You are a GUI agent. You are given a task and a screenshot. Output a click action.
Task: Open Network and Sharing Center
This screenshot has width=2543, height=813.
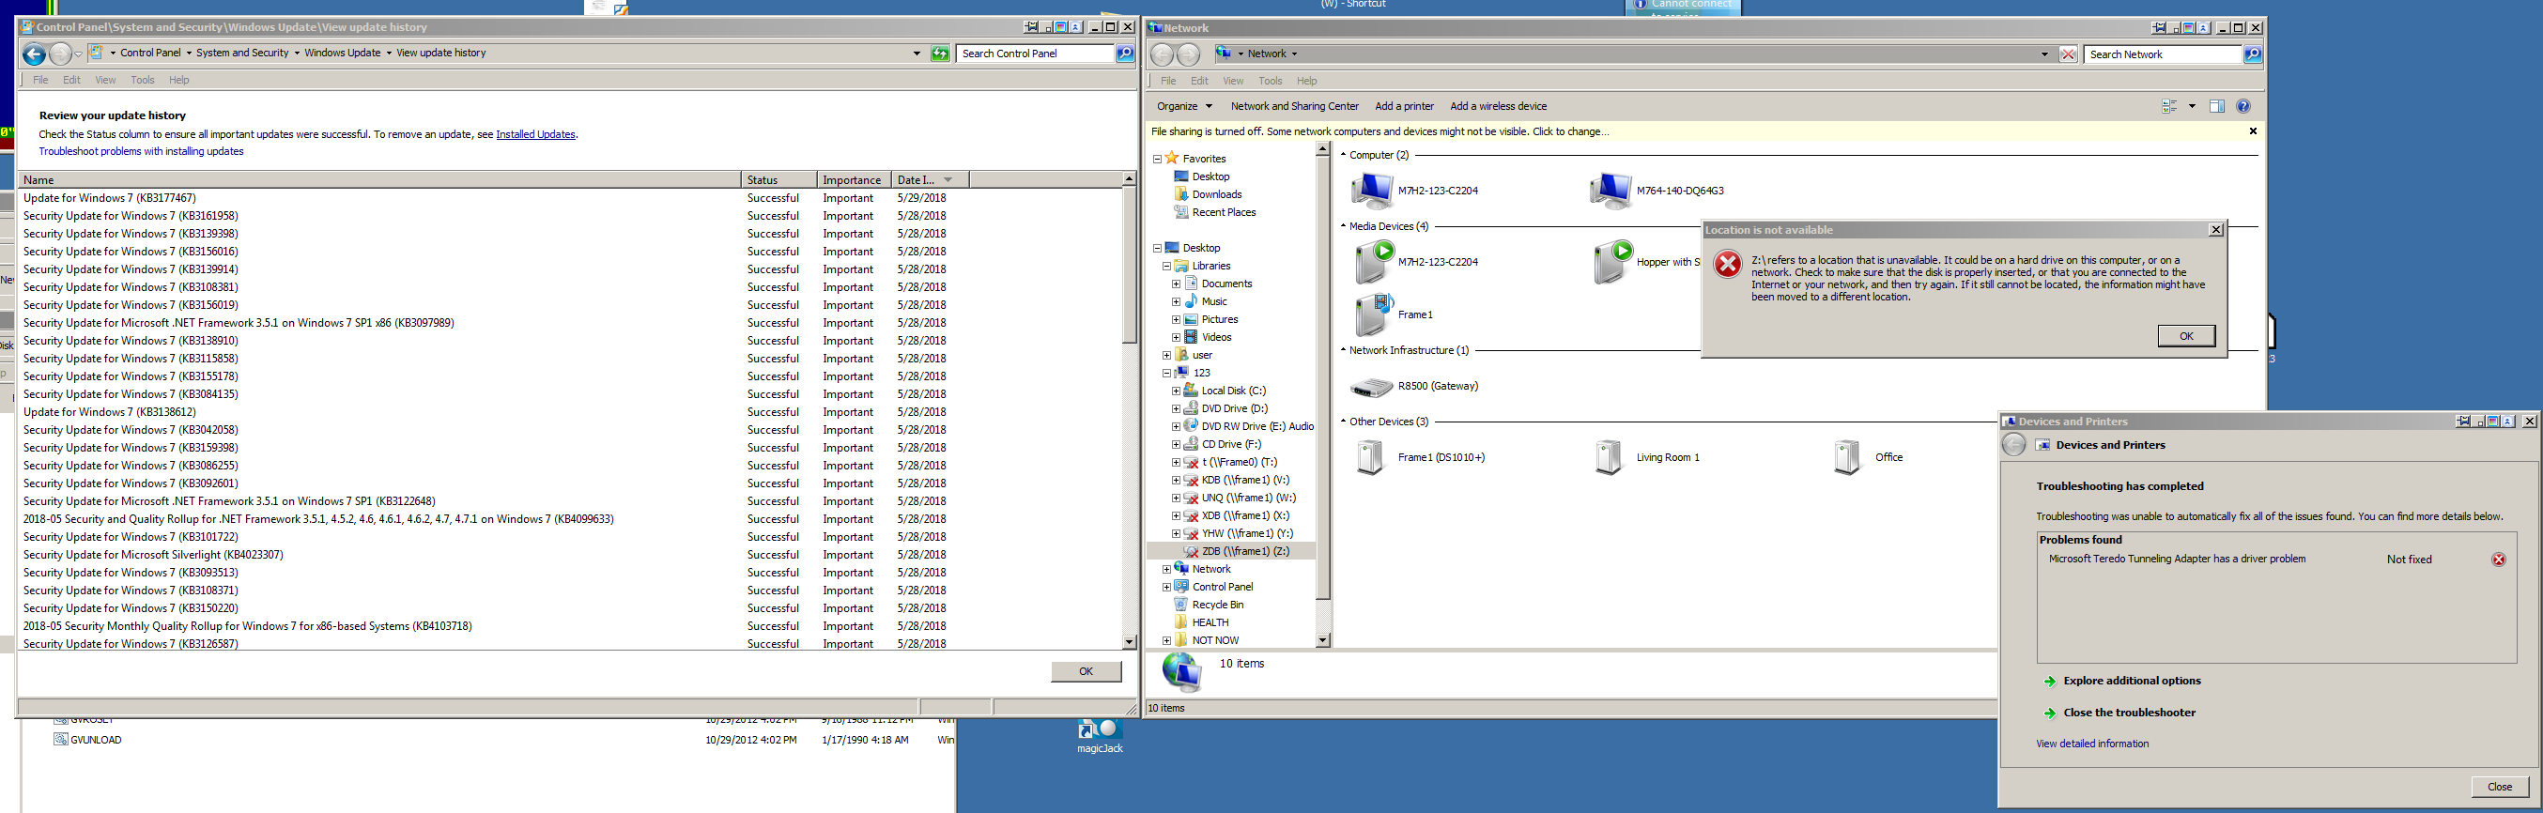(1294, 107)
